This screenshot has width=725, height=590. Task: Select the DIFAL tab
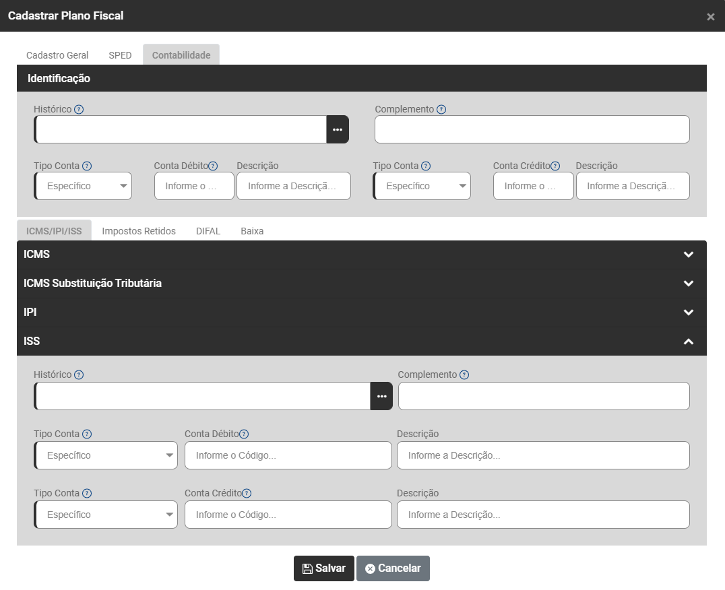pos(208,231)
